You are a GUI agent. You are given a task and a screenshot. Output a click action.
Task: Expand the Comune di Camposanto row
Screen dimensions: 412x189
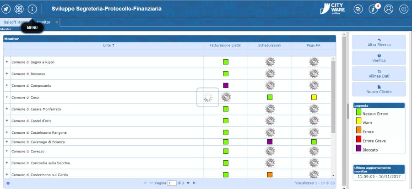(6, 85)
